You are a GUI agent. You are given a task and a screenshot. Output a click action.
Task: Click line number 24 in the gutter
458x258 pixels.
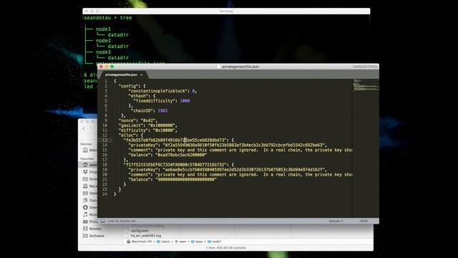coord(105,194)
